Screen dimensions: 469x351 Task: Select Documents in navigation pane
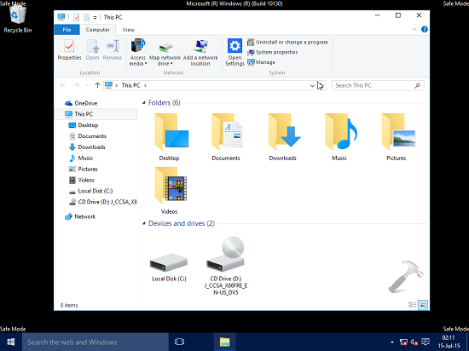coord(87,136)
